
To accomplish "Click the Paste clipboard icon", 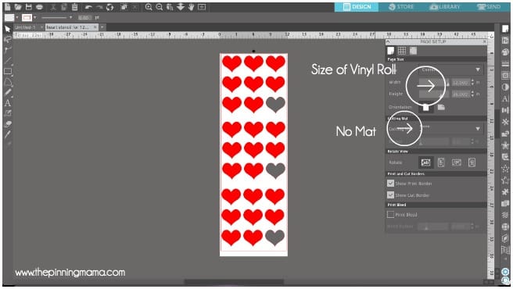I will (x=74, y=7).
